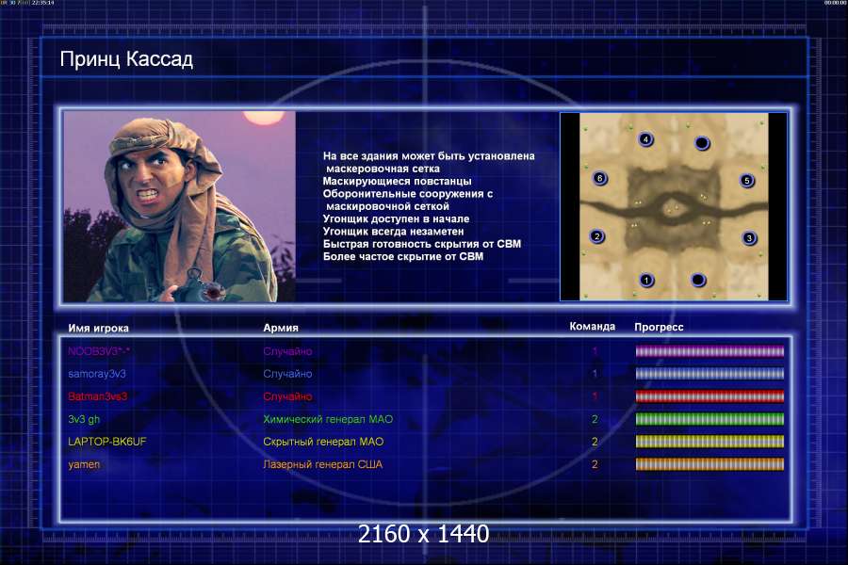Click team number 1 in samoray3v3 row
This screenshot has height=565, width=848.
[x=595, y=374]
